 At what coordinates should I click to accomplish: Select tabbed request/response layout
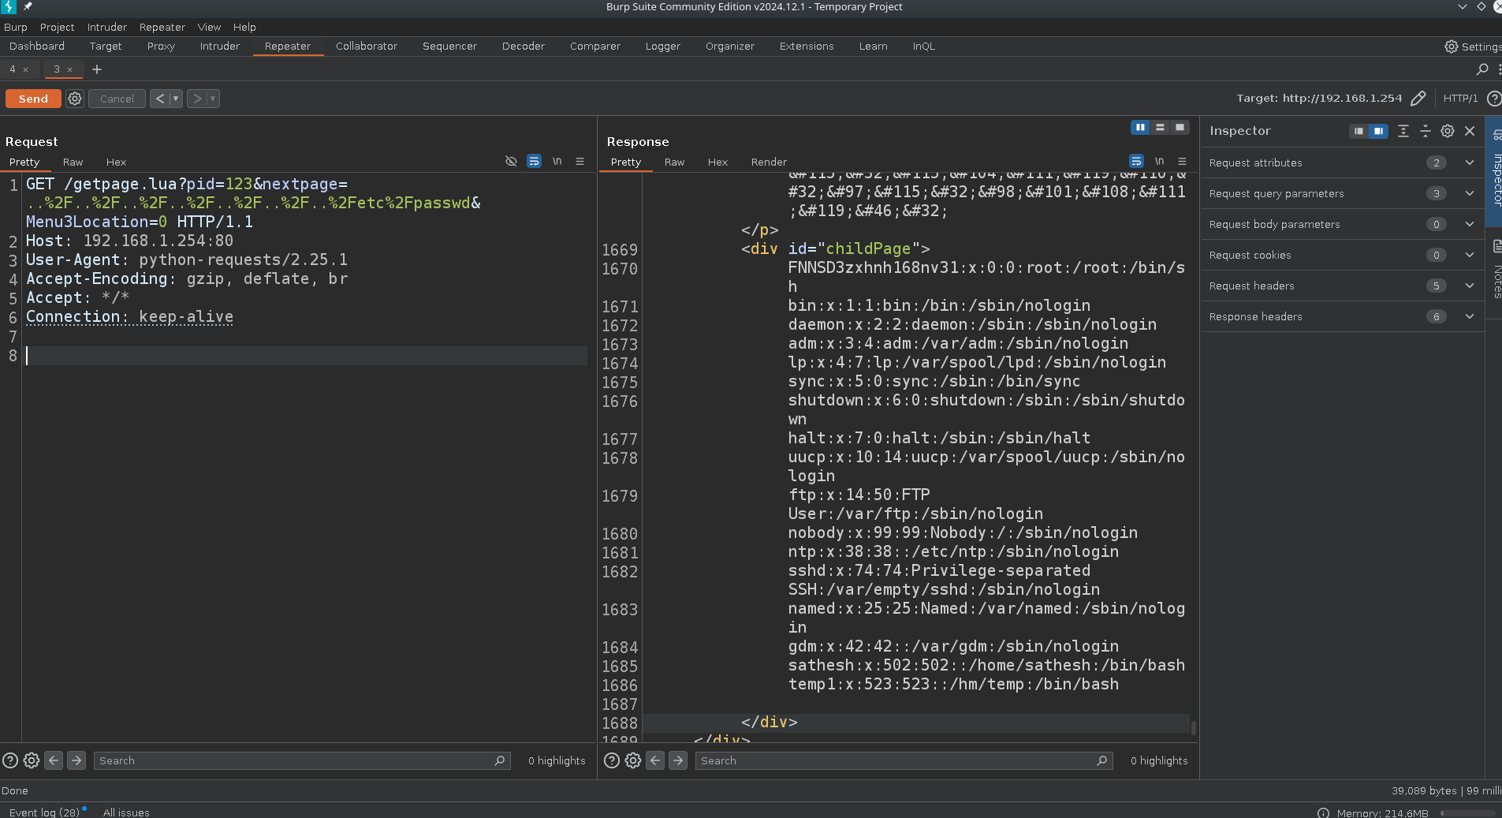pos(1180,127)
